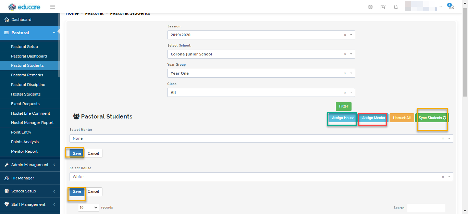Click the Staff Management diamond icon
The width and height of the screenshot is (468, 214).
click(7, 204)
